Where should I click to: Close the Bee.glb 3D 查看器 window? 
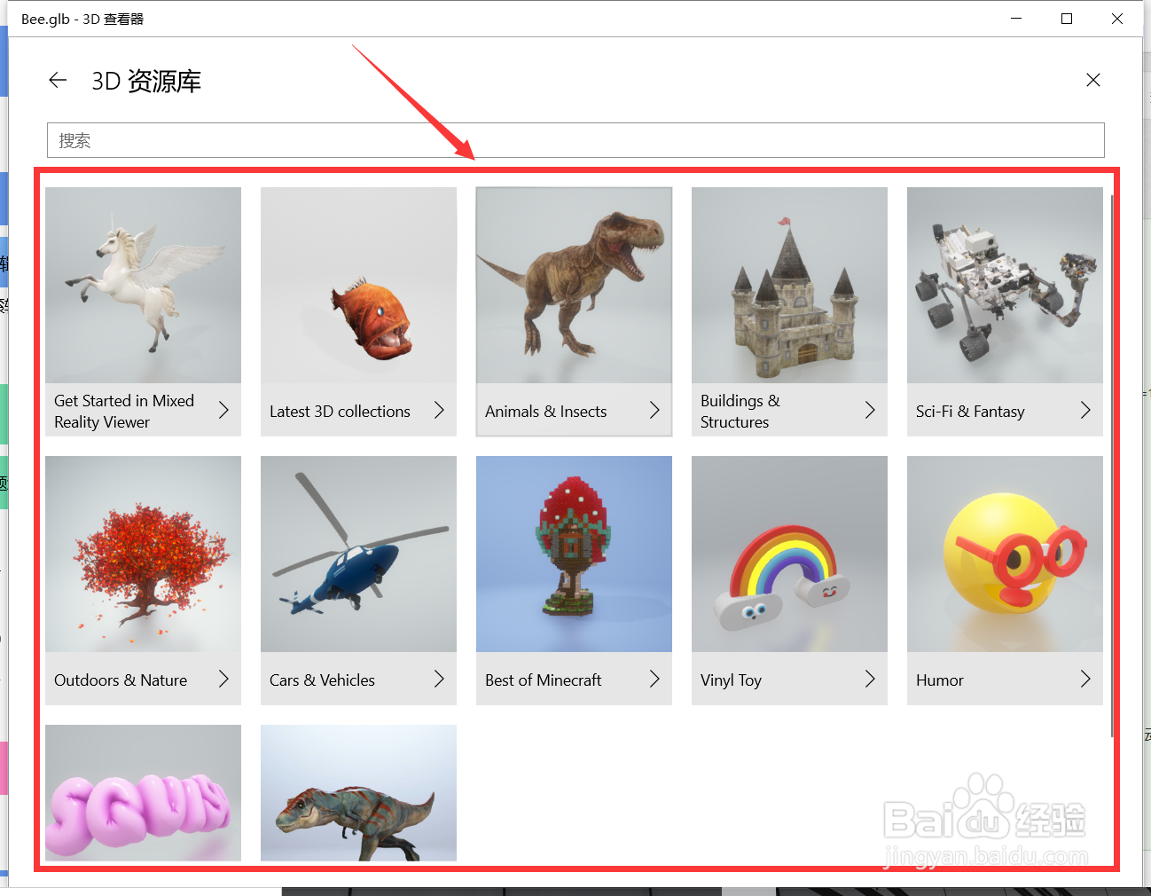tap(1117, 19)
